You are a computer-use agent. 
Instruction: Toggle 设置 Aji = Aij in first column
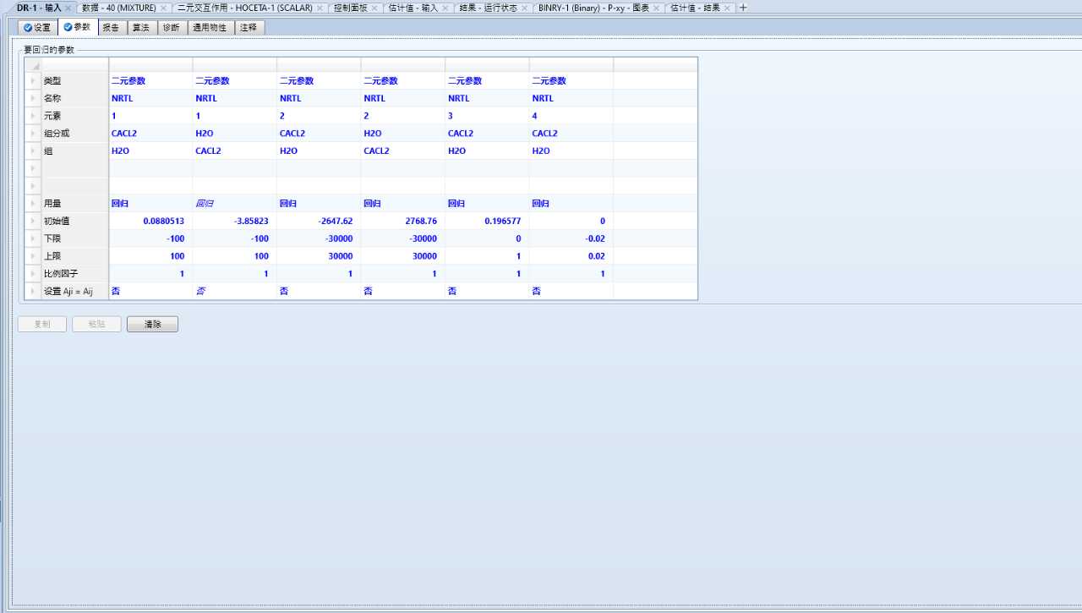[x=150, y=291]
